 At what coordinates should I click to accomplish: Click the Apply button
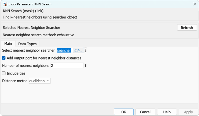click(188, 112)
